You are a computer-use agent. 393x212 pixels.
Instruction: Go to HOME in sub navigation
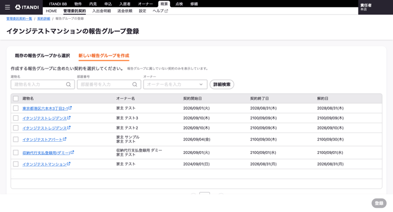pos(52,11)
